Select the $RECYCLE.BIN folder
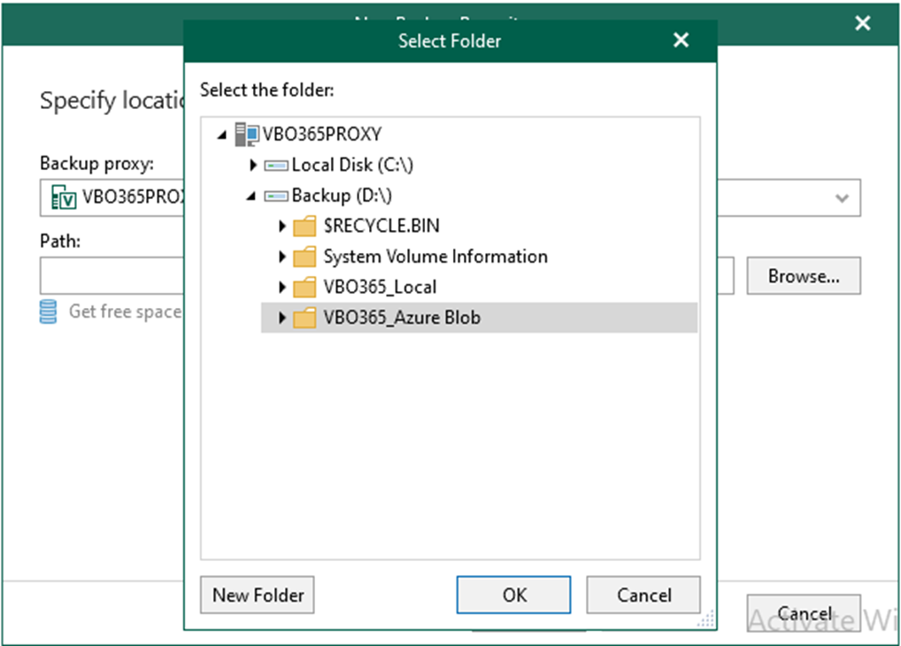Viewport: 901px width, 646px height. [381, 227]
